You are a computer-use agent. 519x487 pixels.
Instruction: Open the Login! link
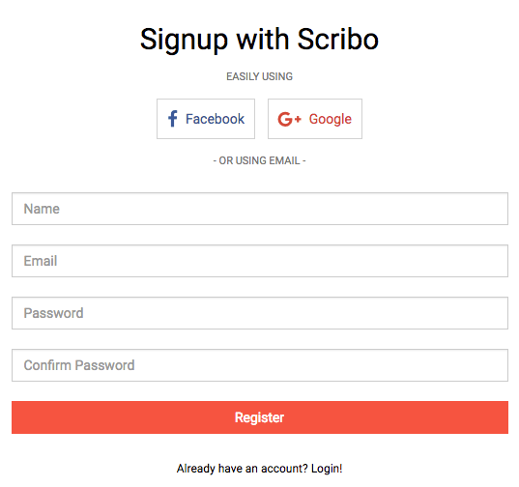[327, 469]
